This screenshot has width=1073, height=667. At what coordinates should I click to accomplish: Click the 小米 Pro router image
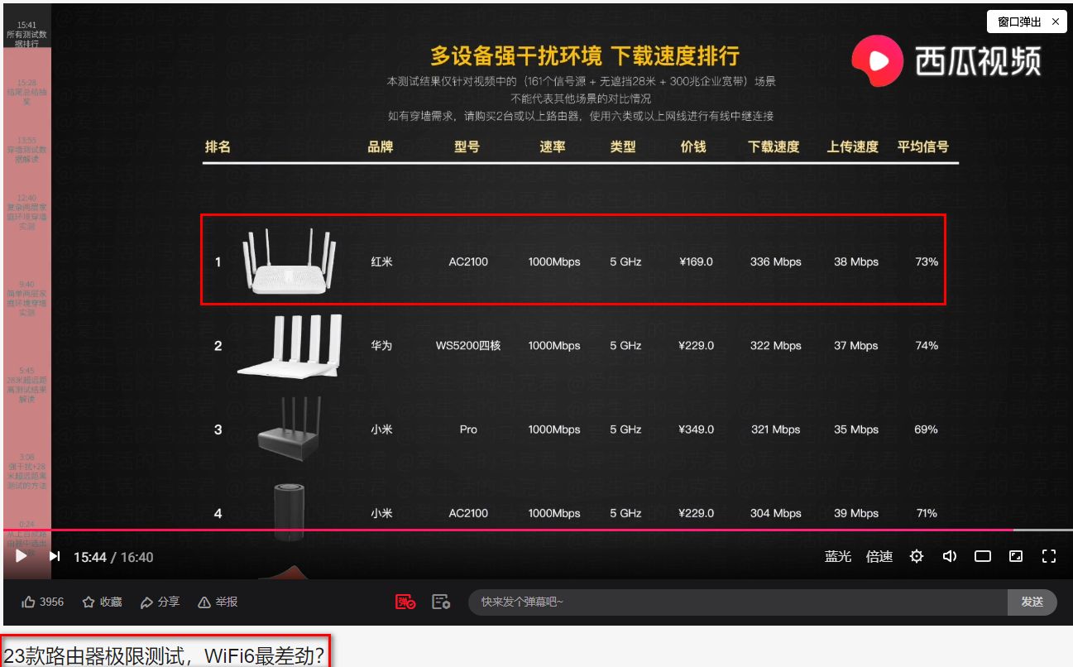click(x=289, y=429)
